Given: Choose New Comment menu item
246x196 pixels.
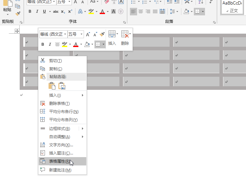Looking at the screenshot, I should point(62,170).
